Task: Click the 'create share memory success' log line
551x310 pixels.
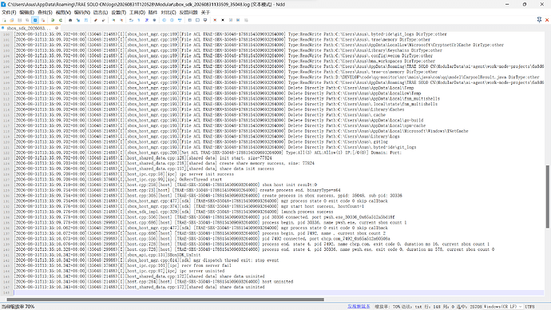Action: click(x=165, y=163)
